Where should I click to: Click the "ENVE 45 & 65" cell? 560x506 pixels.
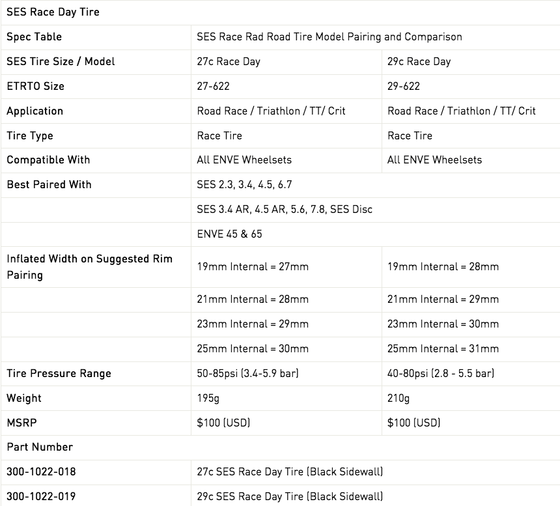pyautogui.click(x=230, y=234)
